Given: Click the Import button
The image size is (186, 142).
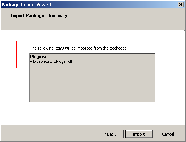Looking at the screenshot, I should click(139, 134).
